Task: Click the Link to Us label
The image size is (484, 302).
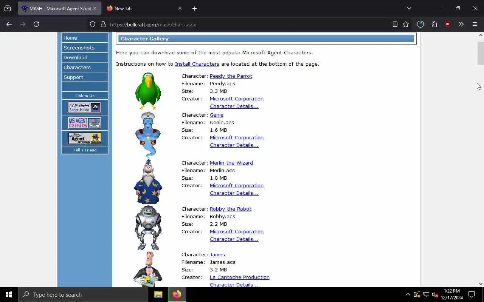Action: [85, 96]
